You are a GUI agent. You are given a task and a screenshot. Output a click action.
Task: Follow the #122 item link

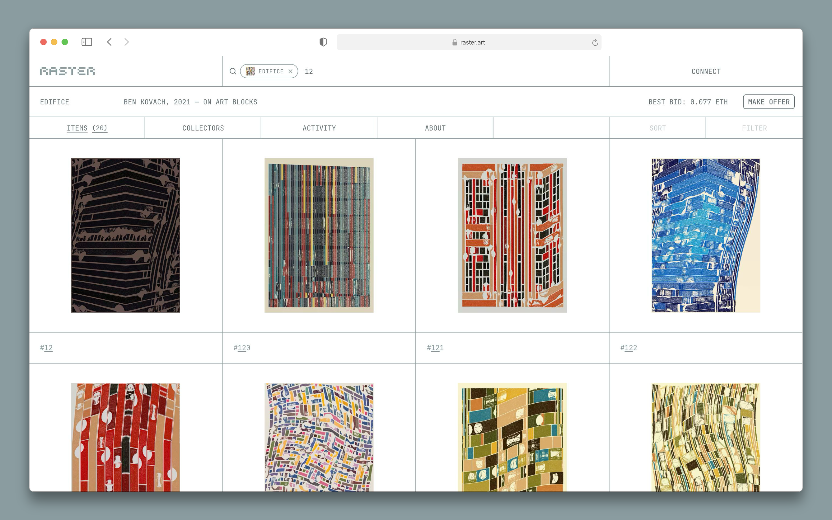(x=629, y=348)
